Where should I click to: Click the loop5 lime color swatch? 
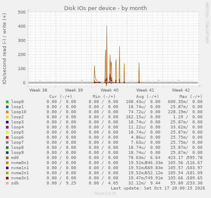click(x=7, y=132)
